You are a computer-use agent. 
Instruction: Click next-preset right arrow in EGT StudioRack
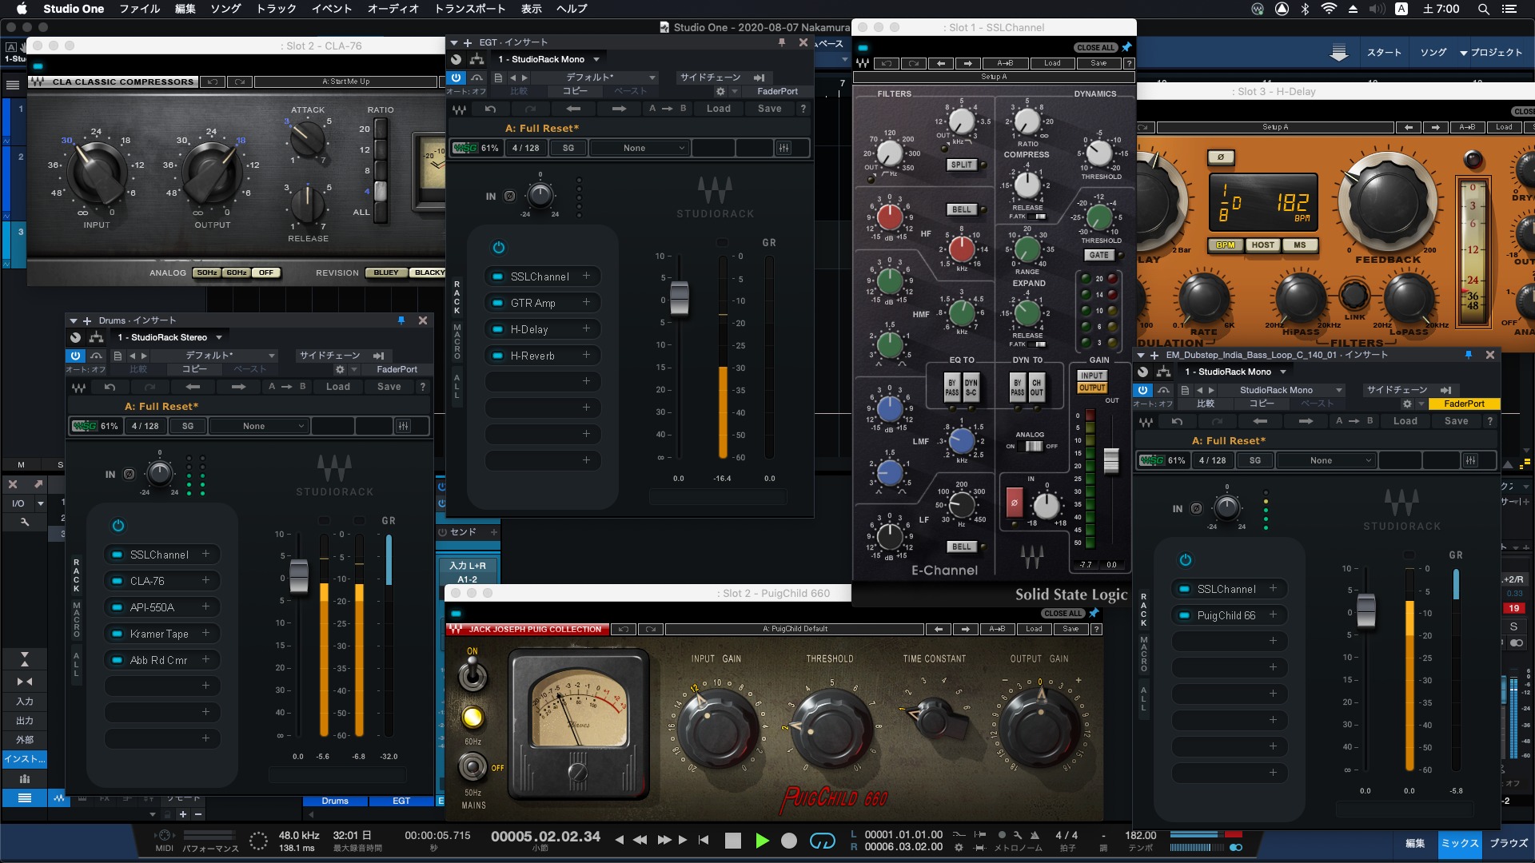[619, 109]
